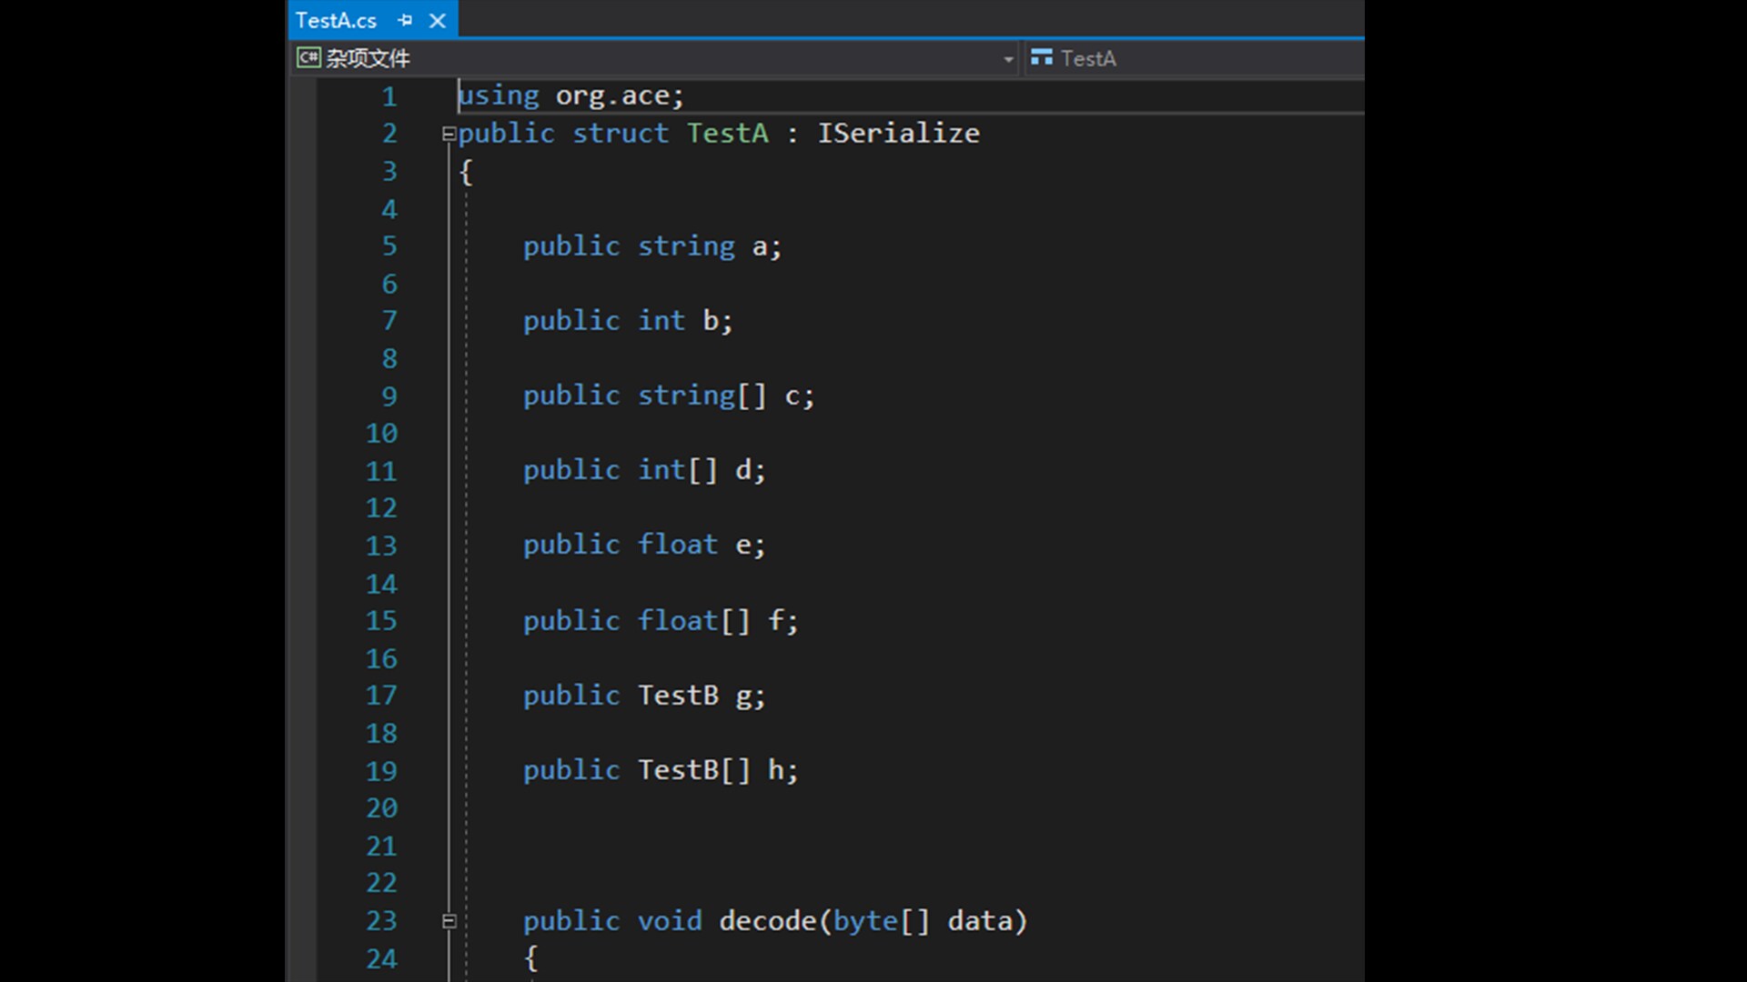The height and width of the screenshot is (982, 1747).
Task: Pin the TestA.cs document tab
Action: [406, 19]
